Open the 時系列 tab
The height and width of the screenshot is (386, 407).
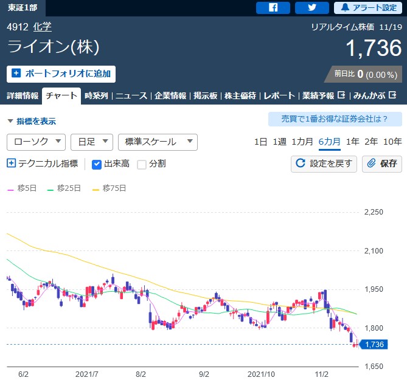tap(96, 95)
